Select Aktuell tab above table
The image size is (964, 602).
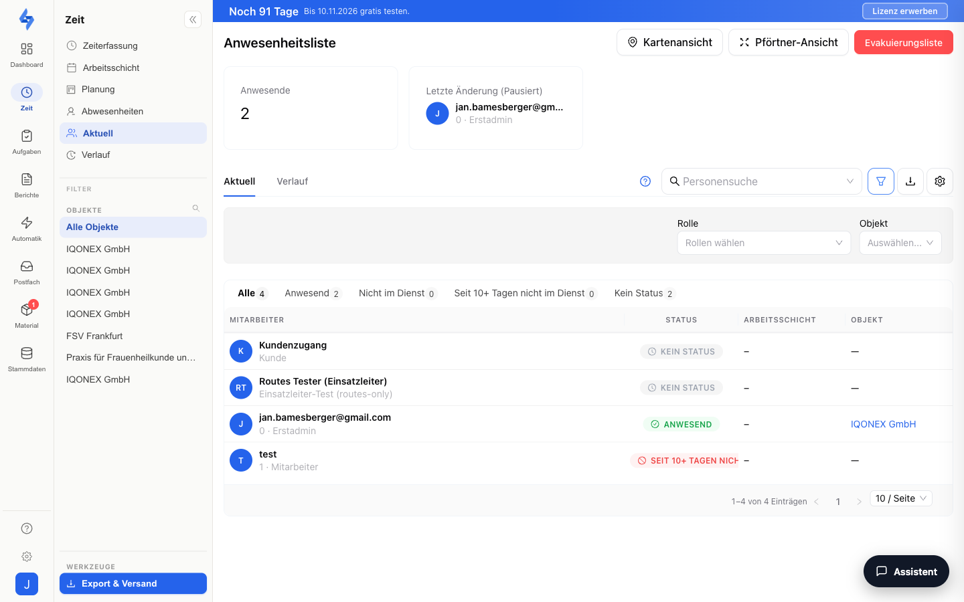click(240, 181)
